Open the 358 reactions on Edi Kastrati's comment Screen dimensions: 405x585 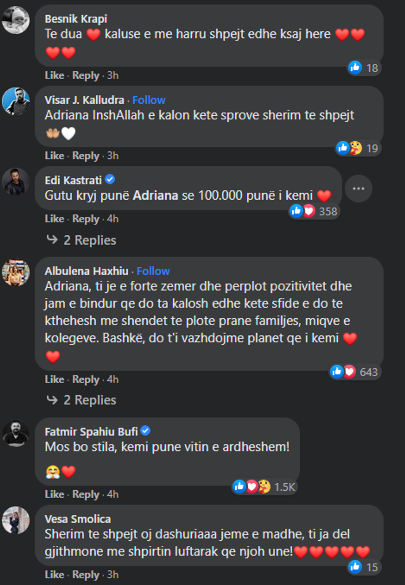(314, 212)
